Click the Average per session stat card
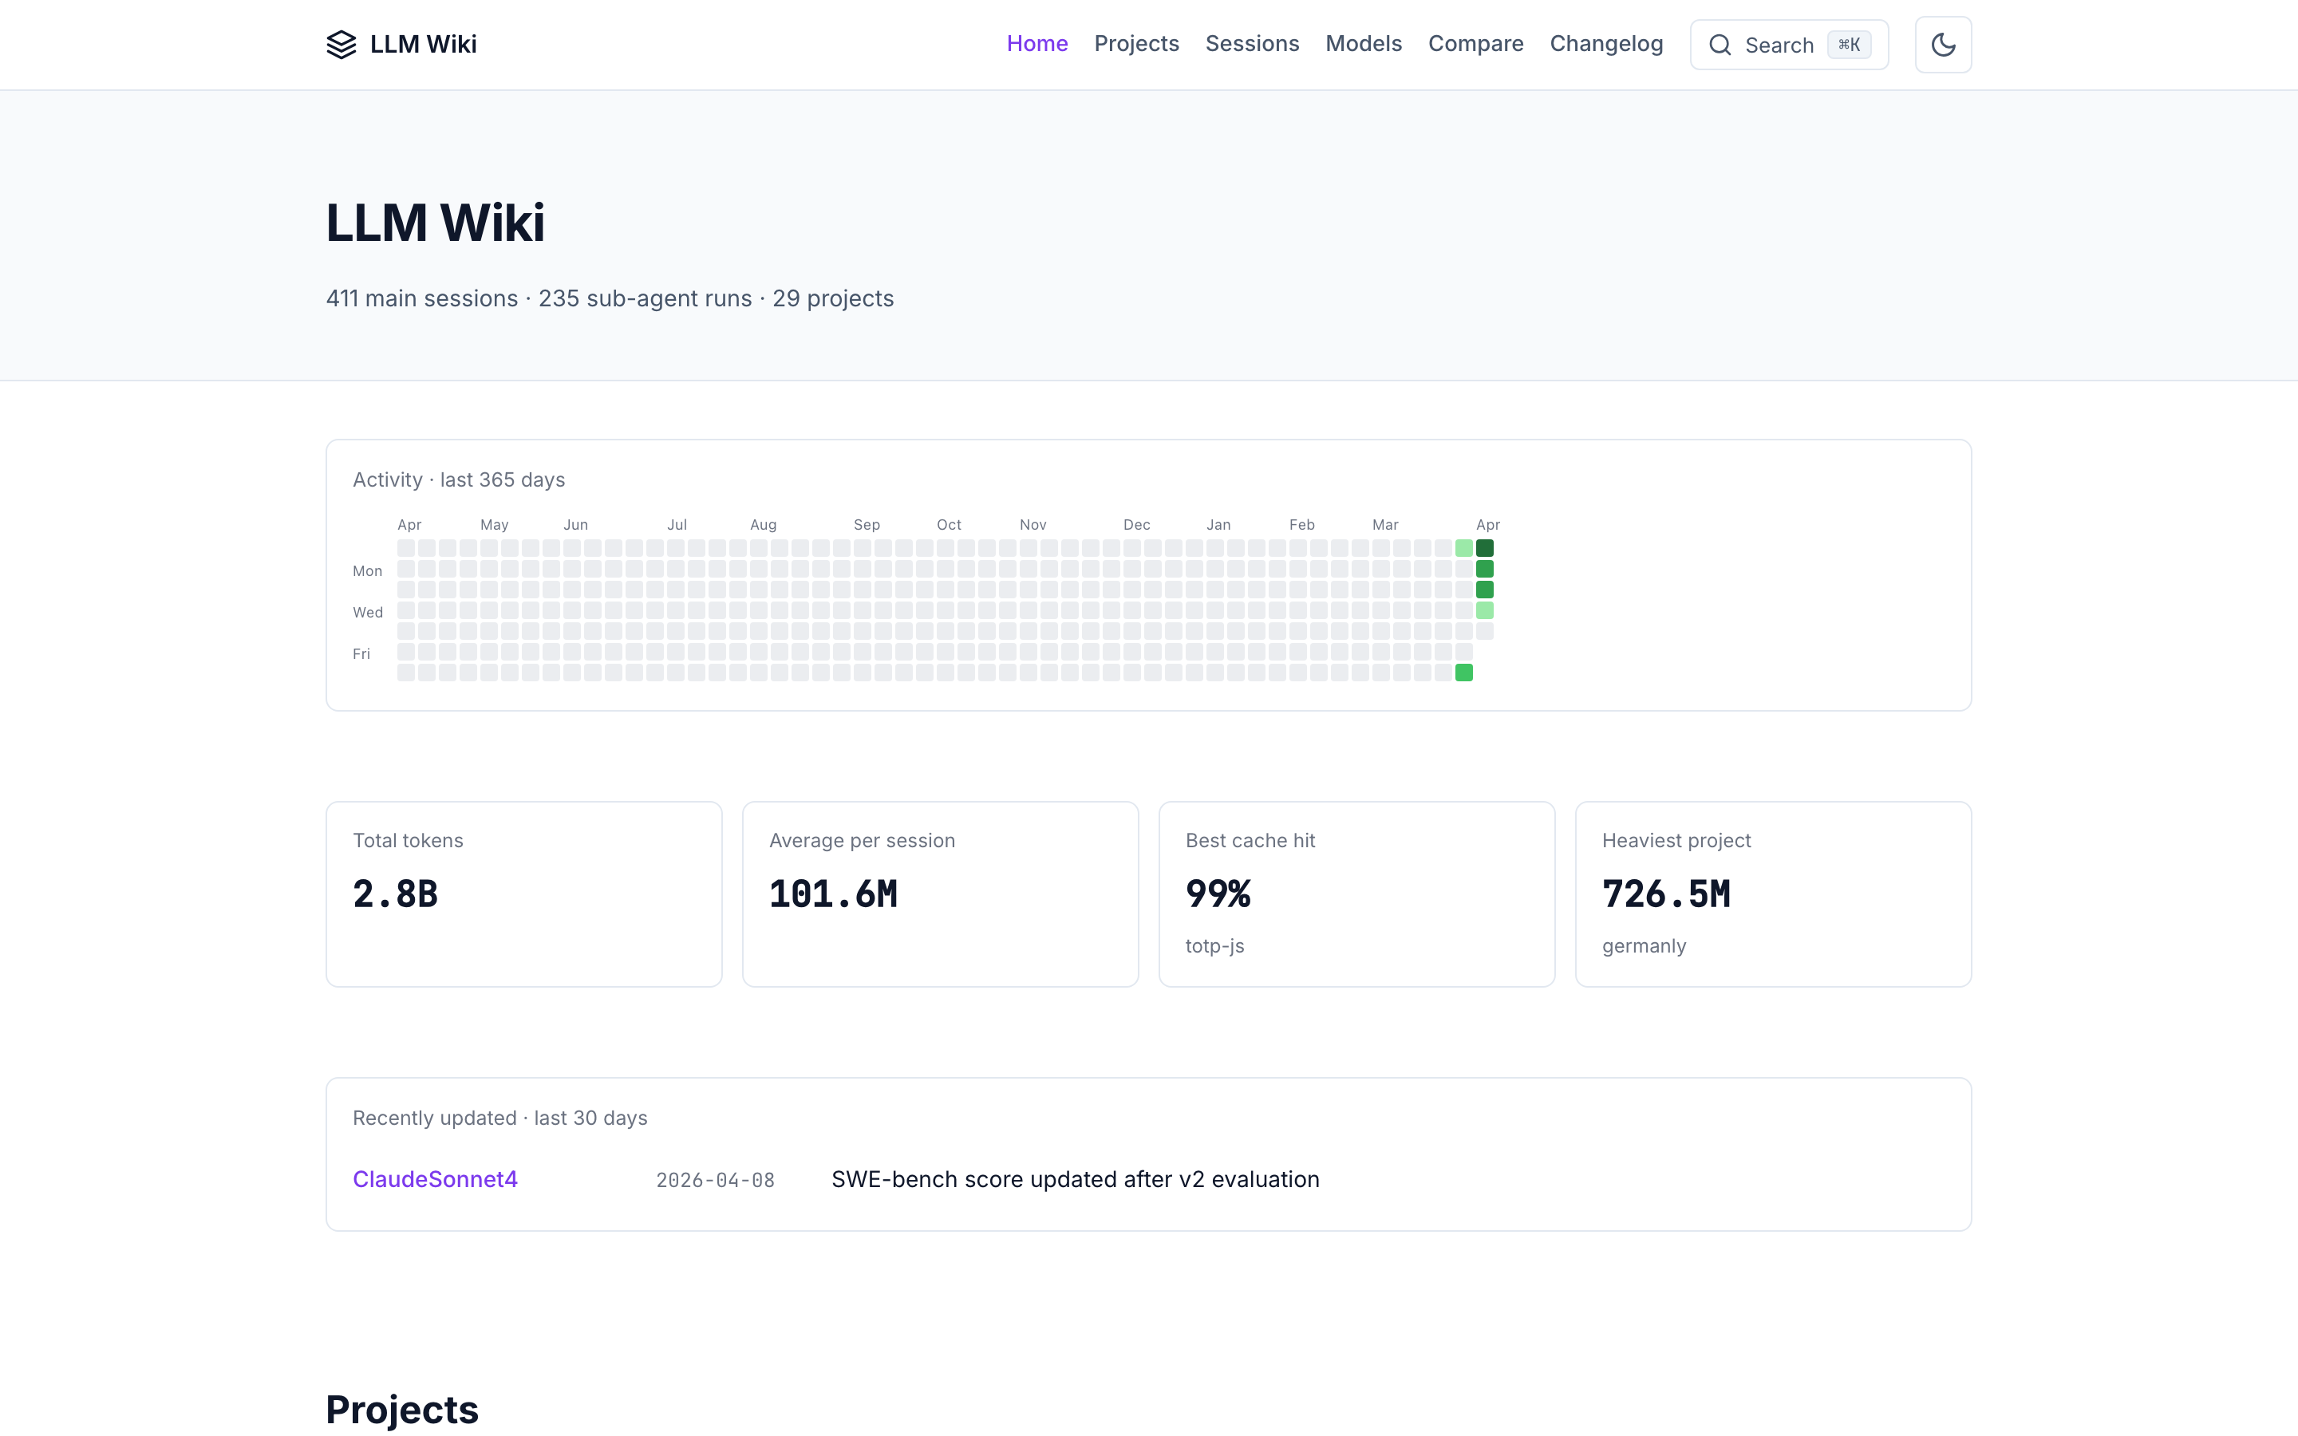2298x1436 pixels. click(x=939, y=894)
